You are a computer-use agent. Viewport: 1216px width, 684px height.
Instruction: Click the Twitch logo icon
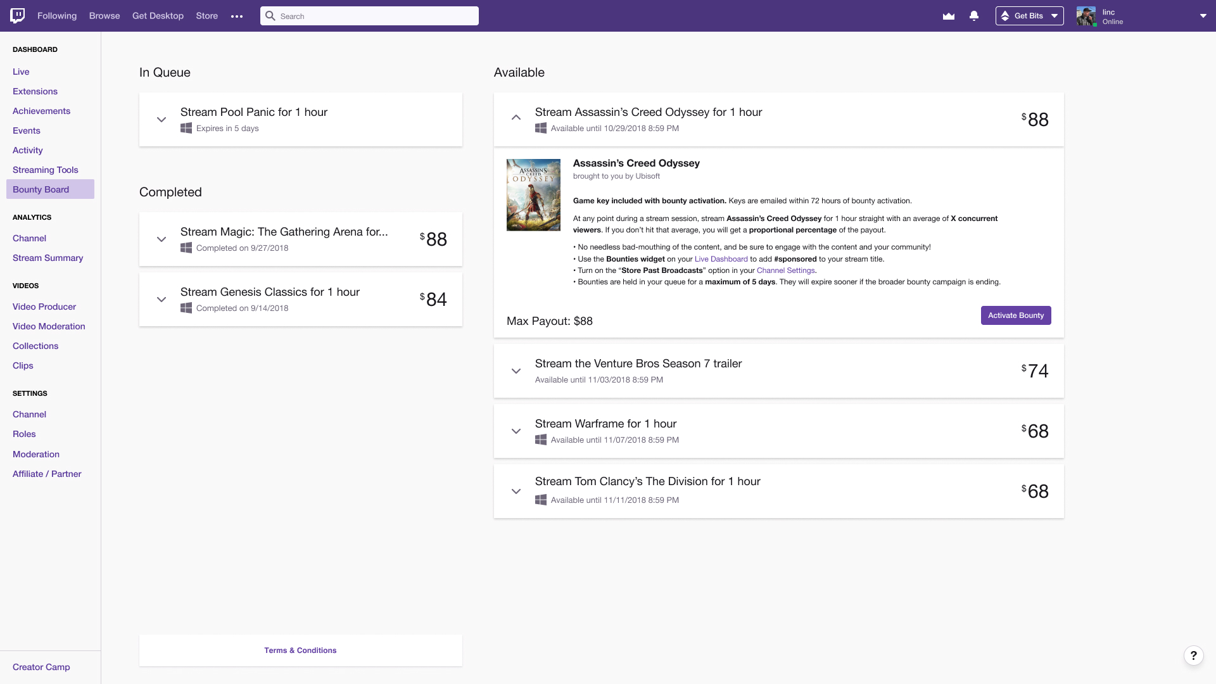(x=18, y=16)
